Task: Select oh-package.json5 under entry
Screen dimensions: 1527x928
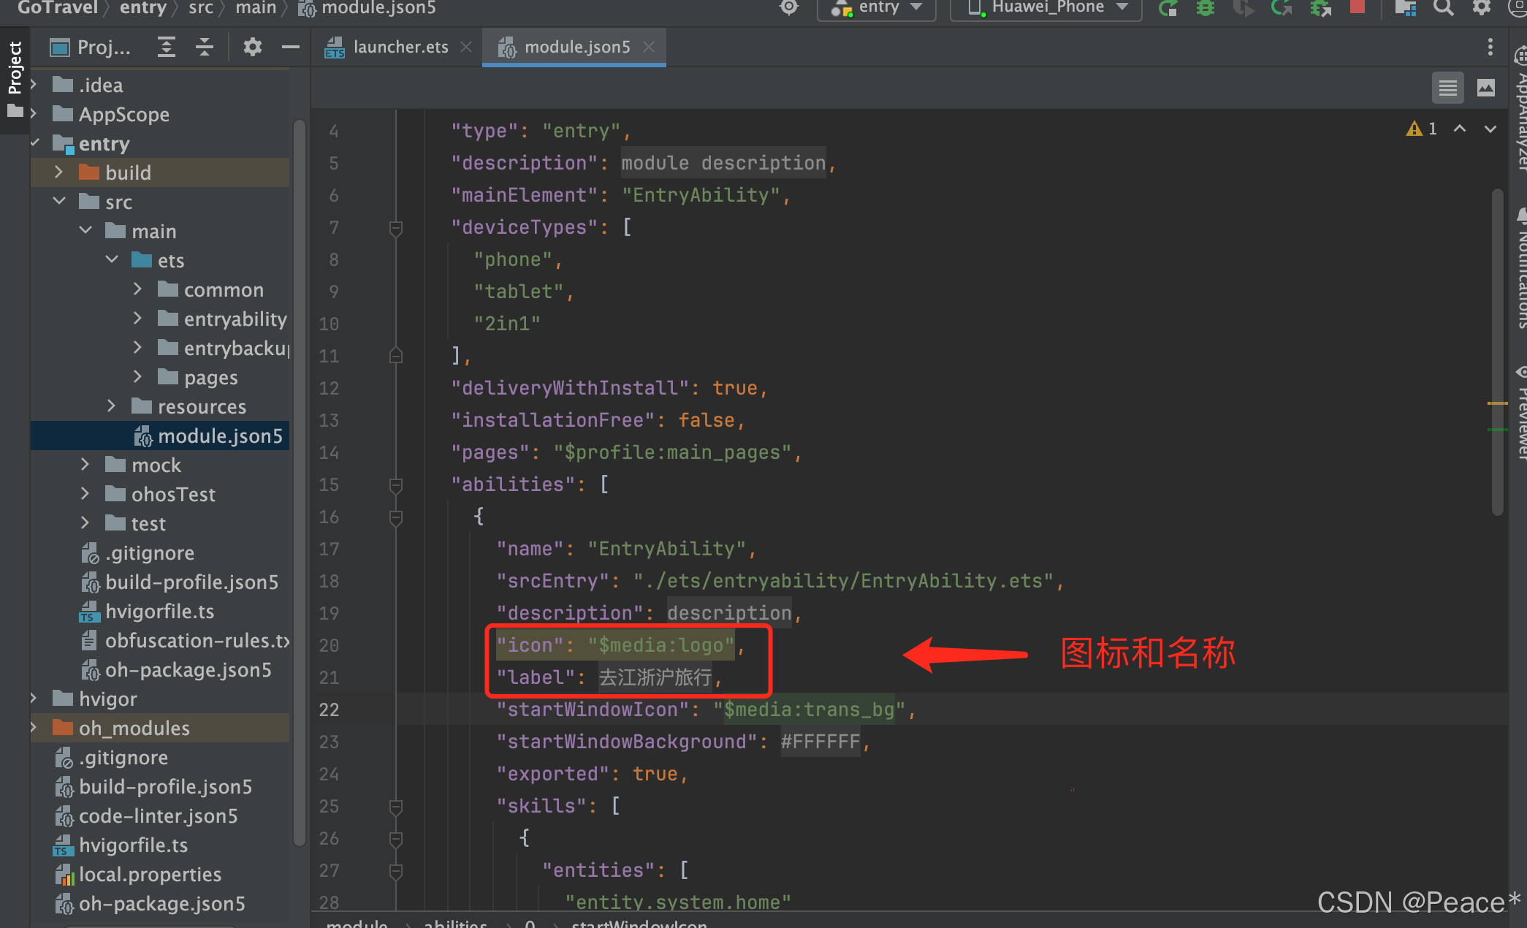Action: click(188, 670)
